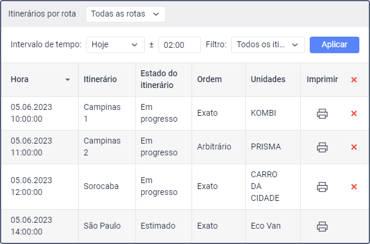
Task: Expand the 'Hoje' time interval dropdown
Action: (115, 45)
